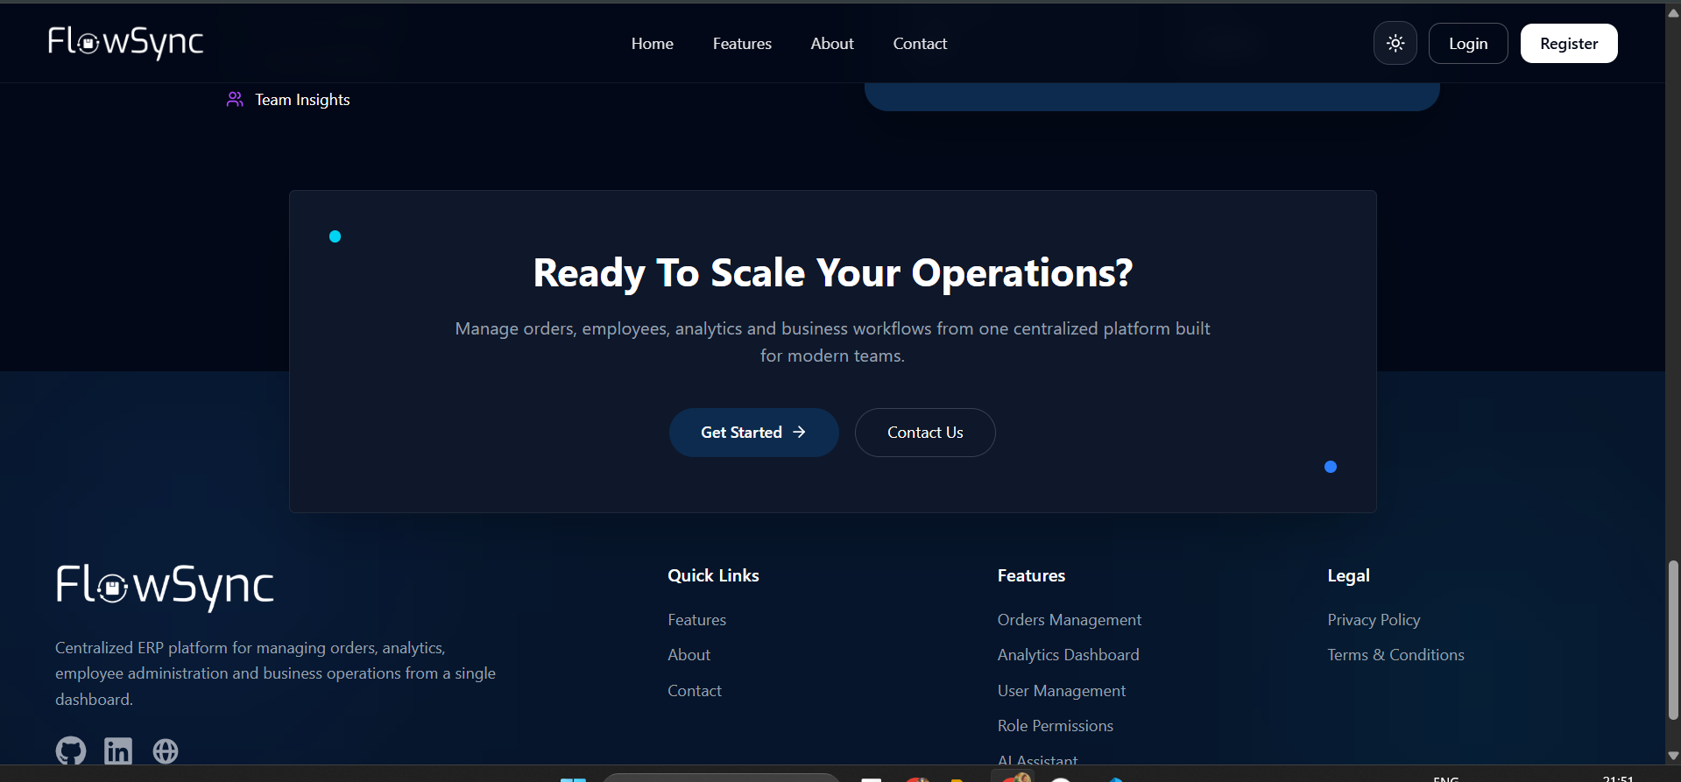Open the GitHub icon in footer
The height and width of the screenshot is (782, 1681).
tap(71, 750)
